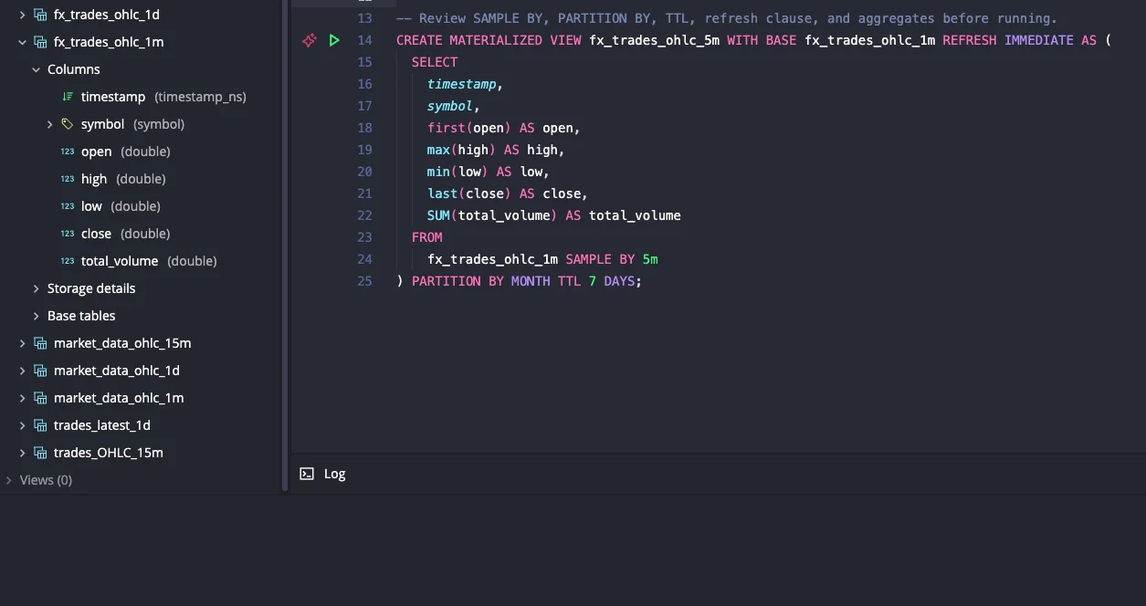Click the total_volume column numeric type icon
Viewport: 1146px width, 606px height.
click(x=68, y=261)
